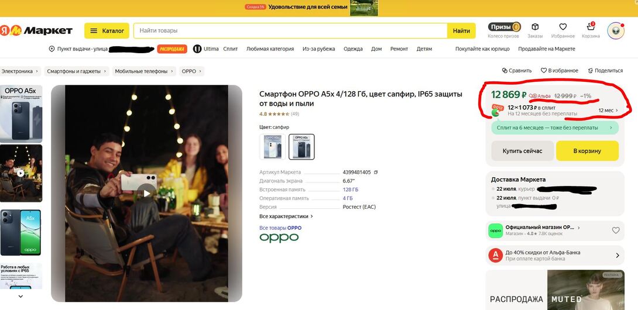Play the product video
Viewport: 638px width, 310px height.
point(147,194)
